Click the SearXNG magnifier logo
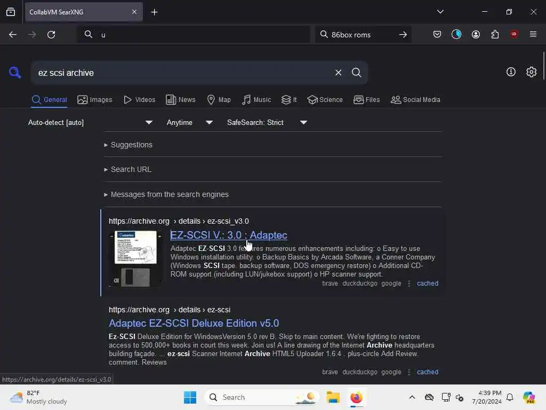Image resolution: width=546 pixels, height=410 pixels. point(15,73)
